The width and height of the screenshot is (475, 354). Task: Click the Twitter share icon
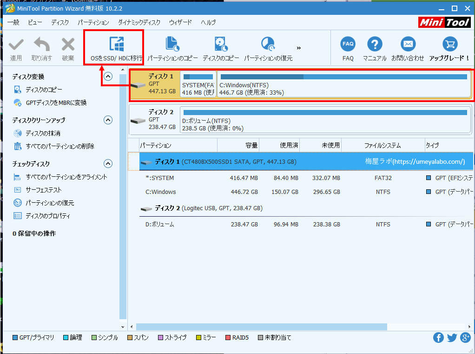click(452, 337)
